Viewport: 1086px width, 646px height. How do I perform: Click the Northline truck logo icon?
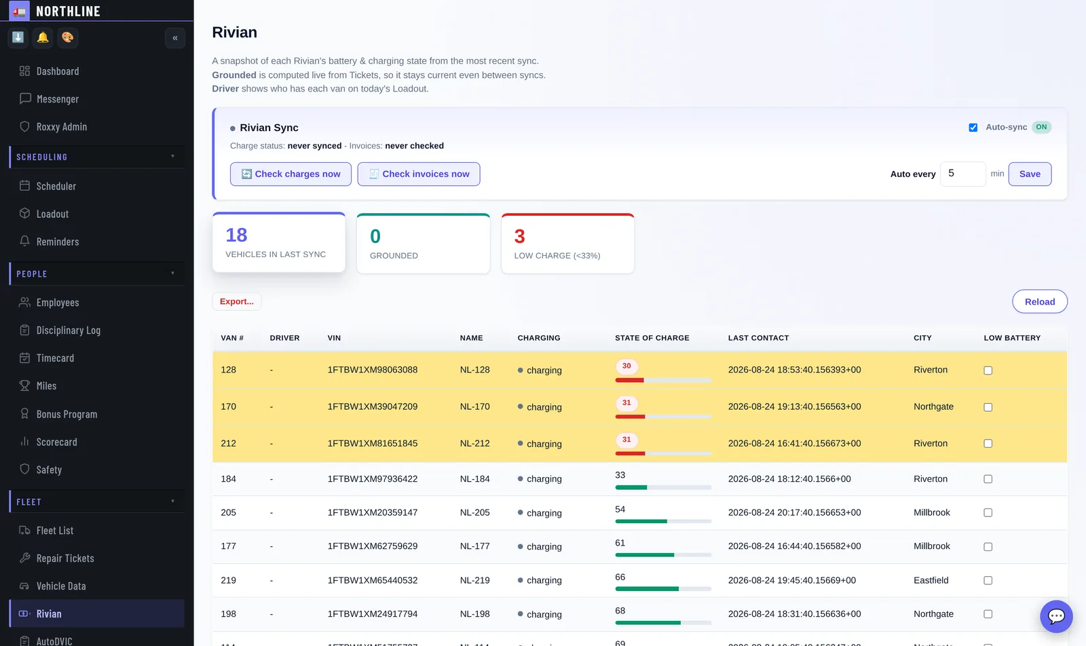click(x=19, y=11)
